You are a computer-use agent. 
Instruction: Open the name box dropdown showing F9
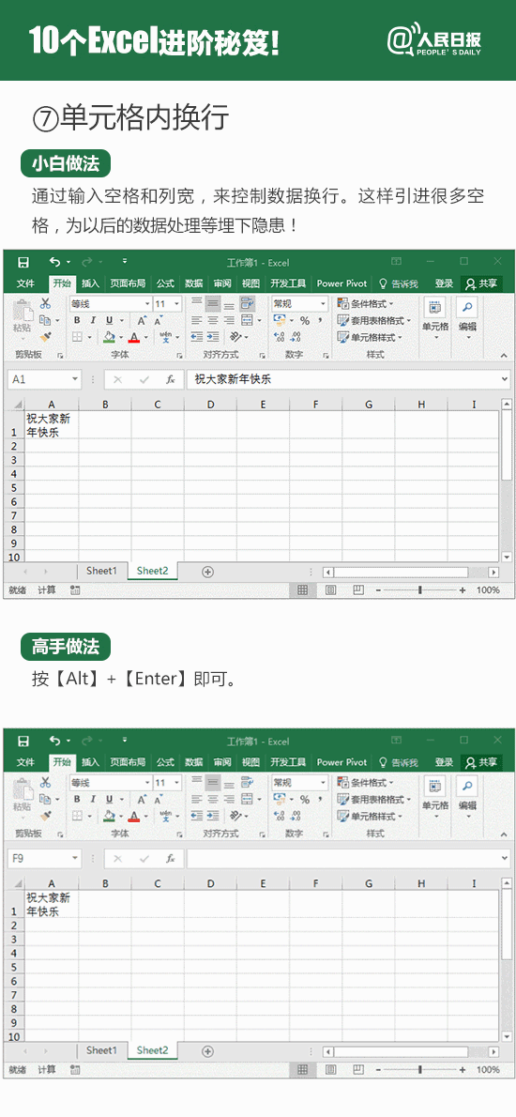coord(75,859)
